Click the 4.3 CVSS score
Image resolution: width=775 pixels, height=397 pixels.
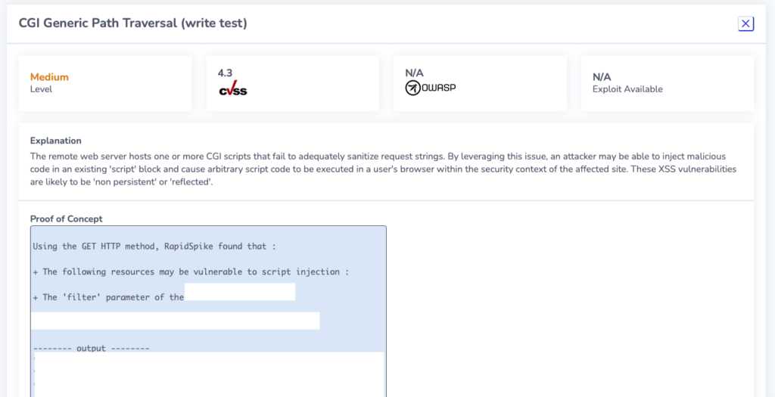225,73
